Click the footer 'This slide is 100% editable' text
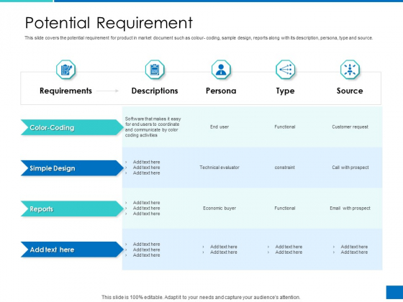This screenshot has width=403, height=302. 201,297
